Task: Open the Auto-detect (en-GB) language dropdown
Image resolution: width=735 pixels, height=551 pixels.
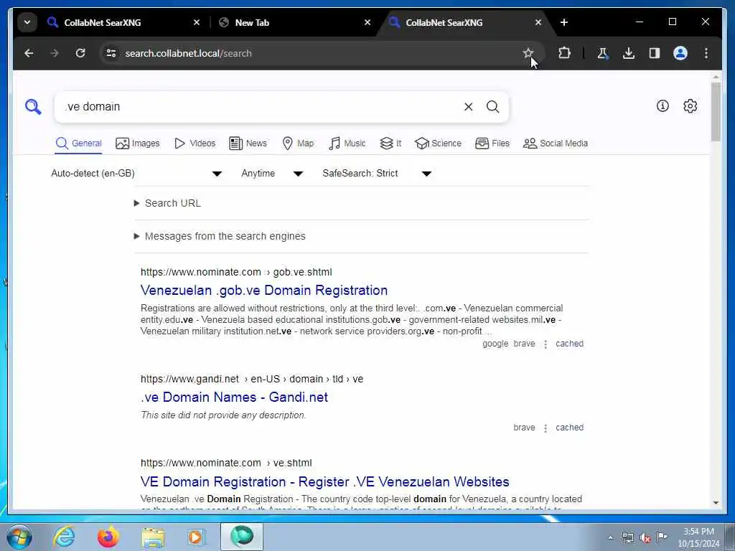Action: click(136, 174)
